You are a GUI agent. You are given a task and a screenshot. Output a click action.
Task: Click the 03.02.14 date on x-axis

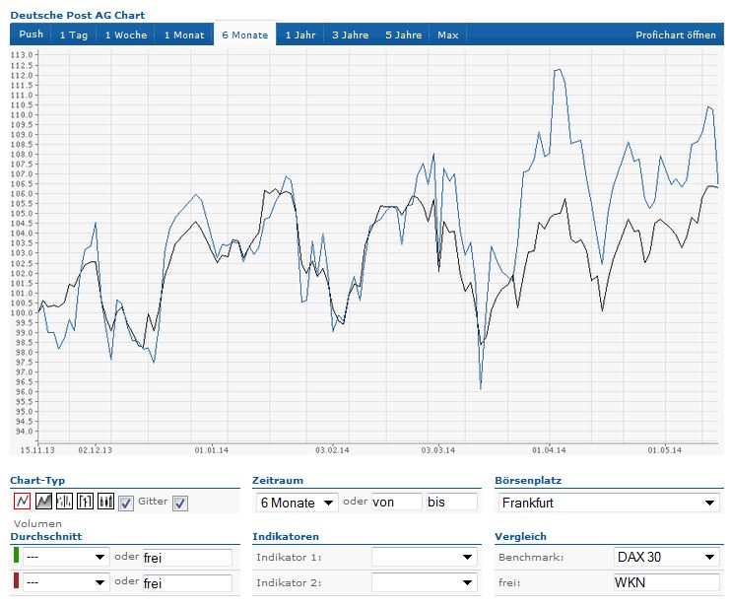tap(332, 450)
